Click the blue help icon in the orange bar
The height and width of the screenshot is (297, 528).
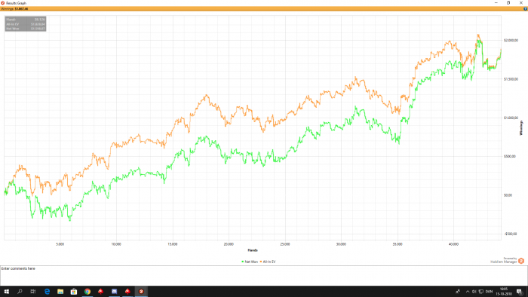pyautogui.click(x=525, y=9)
